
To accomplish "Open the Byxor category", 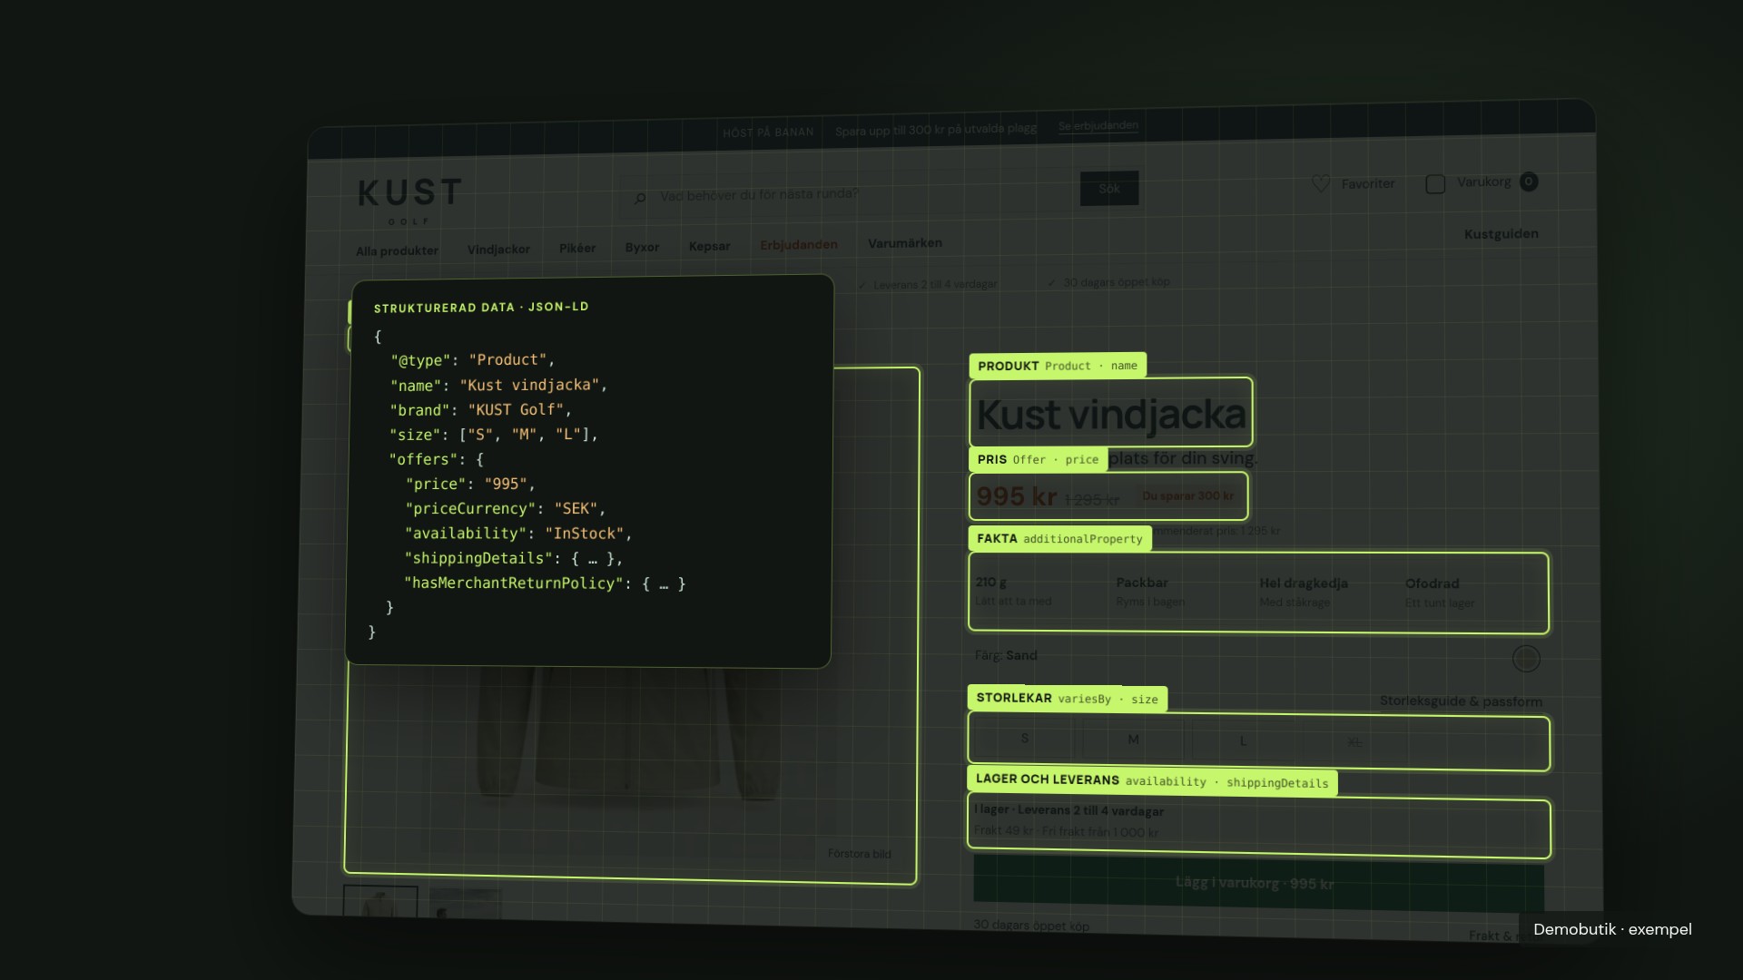I will pos(642,247).
